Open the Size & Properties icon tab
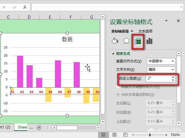185x138 pixels. pyautogui.click(x=138, y=41)
